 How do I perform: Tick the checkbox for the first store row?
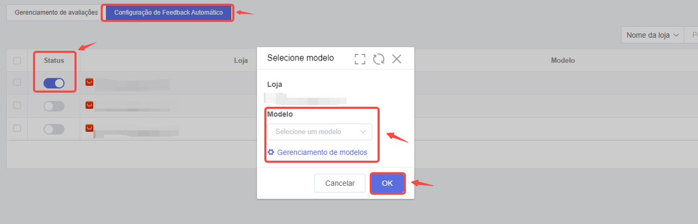click(x=17, y=82)
